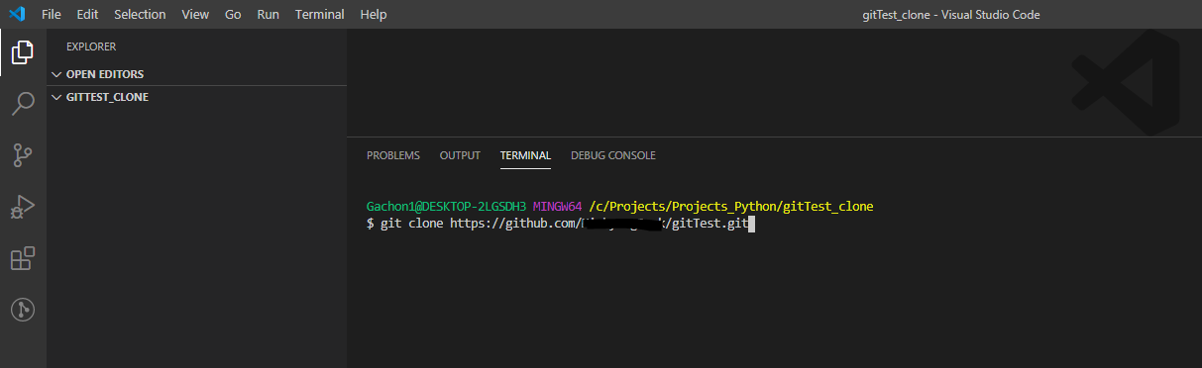Select the Terminal panel tab

point(525,155)
